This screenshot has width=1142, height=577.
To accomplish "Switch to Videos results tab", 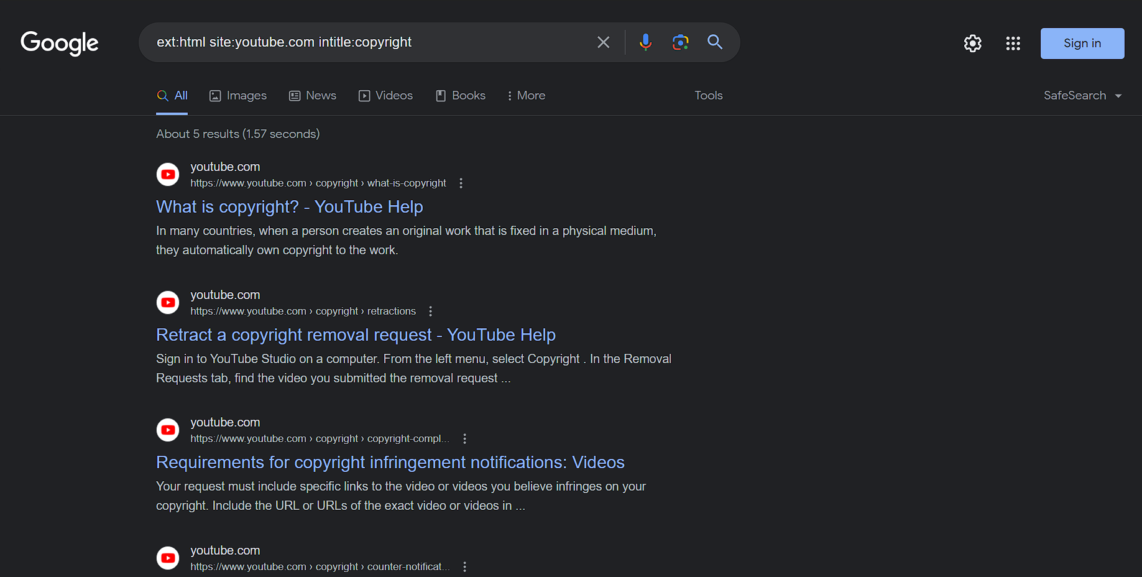I will pos(386,96).
